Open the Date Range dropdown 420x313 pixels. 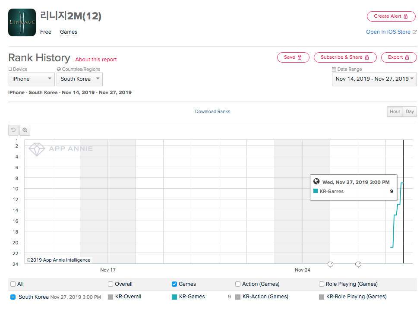click(x=374, y=79)
